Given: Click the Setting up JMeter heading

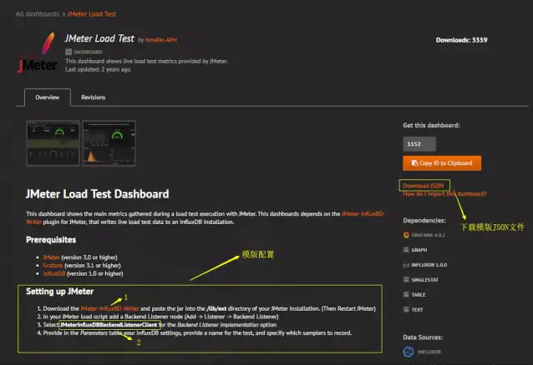Looking at the screenshot, I should [x=60, y=292].
